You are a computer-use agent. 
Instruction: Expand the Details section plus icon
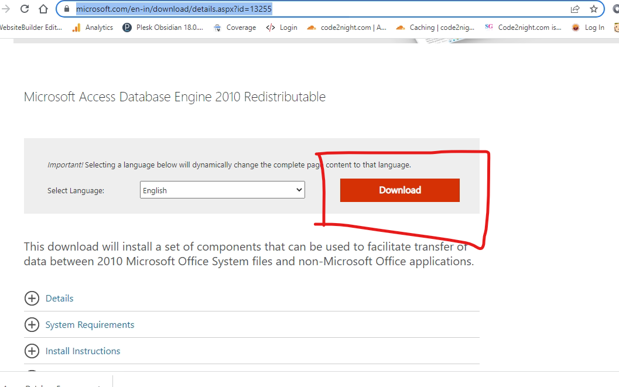[32, 298]
